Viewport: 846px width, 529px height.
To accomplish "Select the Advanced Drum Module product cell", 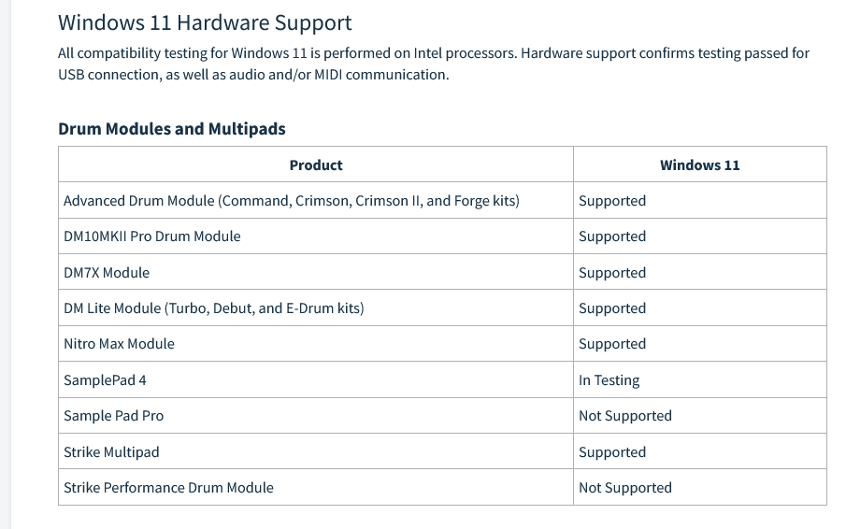I will pos(316,201).
